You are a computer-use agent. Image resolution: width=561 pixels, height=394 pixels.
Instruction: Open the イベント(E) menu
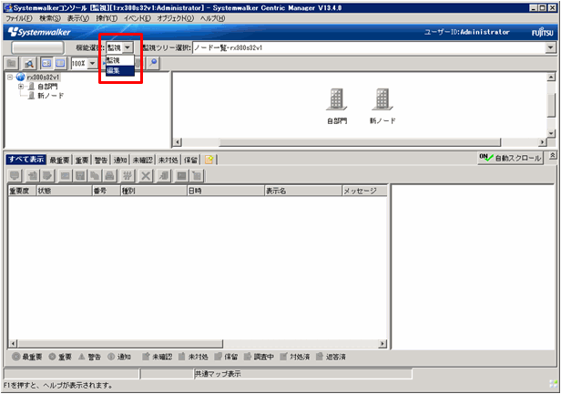(137, 18)
